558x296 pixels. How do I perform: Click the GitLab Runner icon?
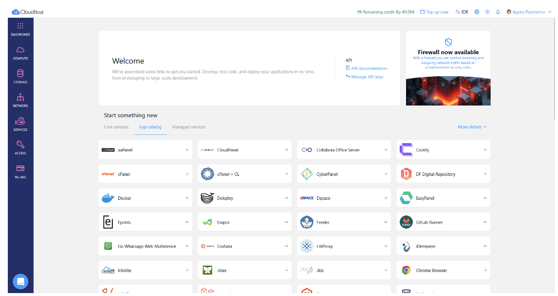click(406, 222)
